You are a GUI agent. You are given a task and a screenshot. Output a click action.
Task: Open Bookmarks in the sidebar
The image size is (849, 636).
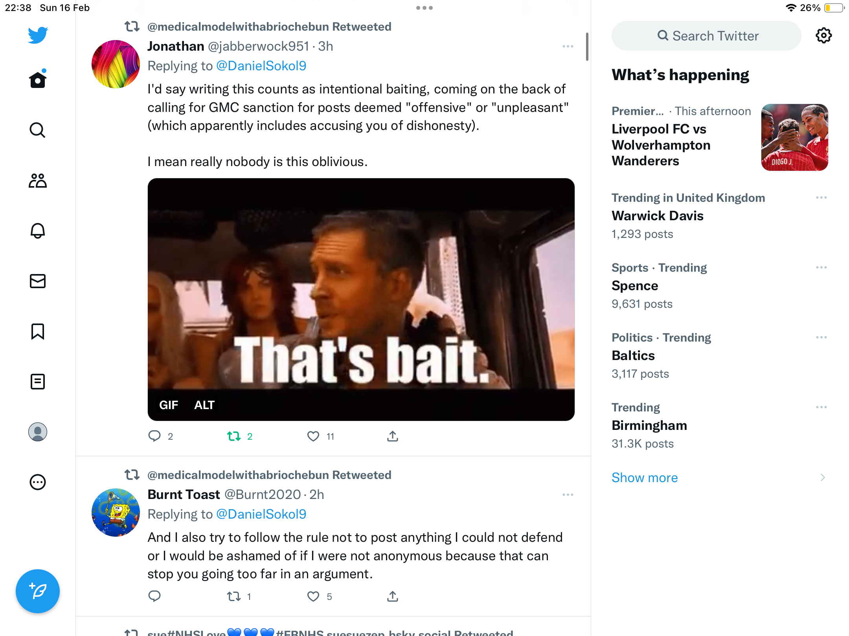tap(38, 331)
